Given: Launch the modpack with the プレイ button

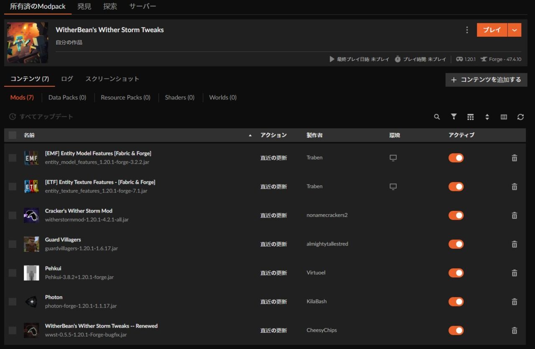Looking at the screenshot, I should (x=492, y=30).
